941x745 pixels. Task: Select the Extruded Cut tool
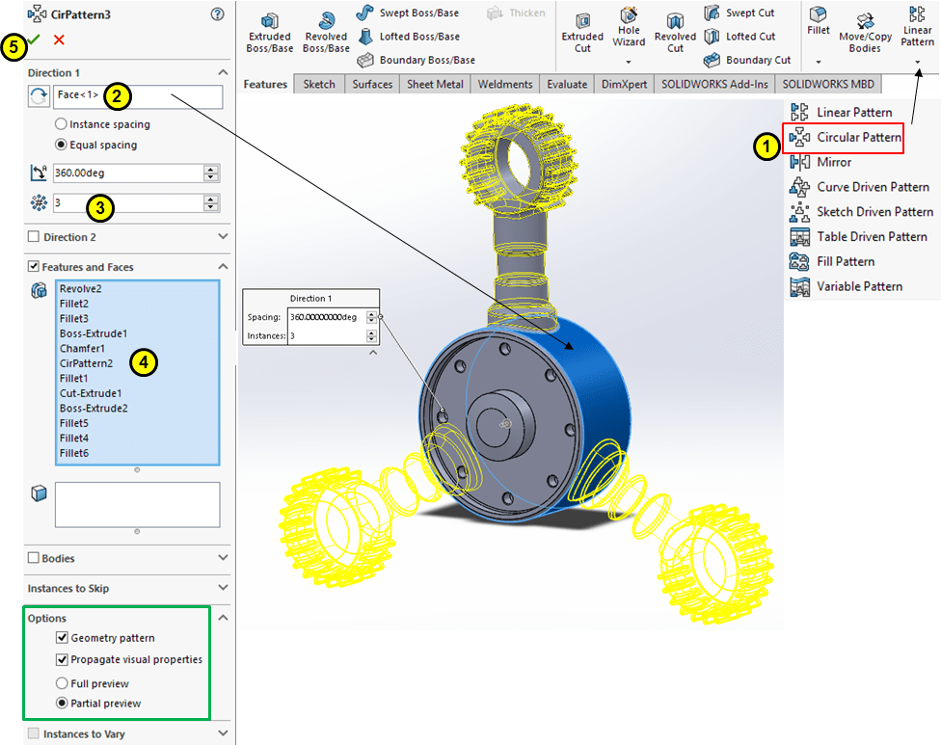[582, 31]
